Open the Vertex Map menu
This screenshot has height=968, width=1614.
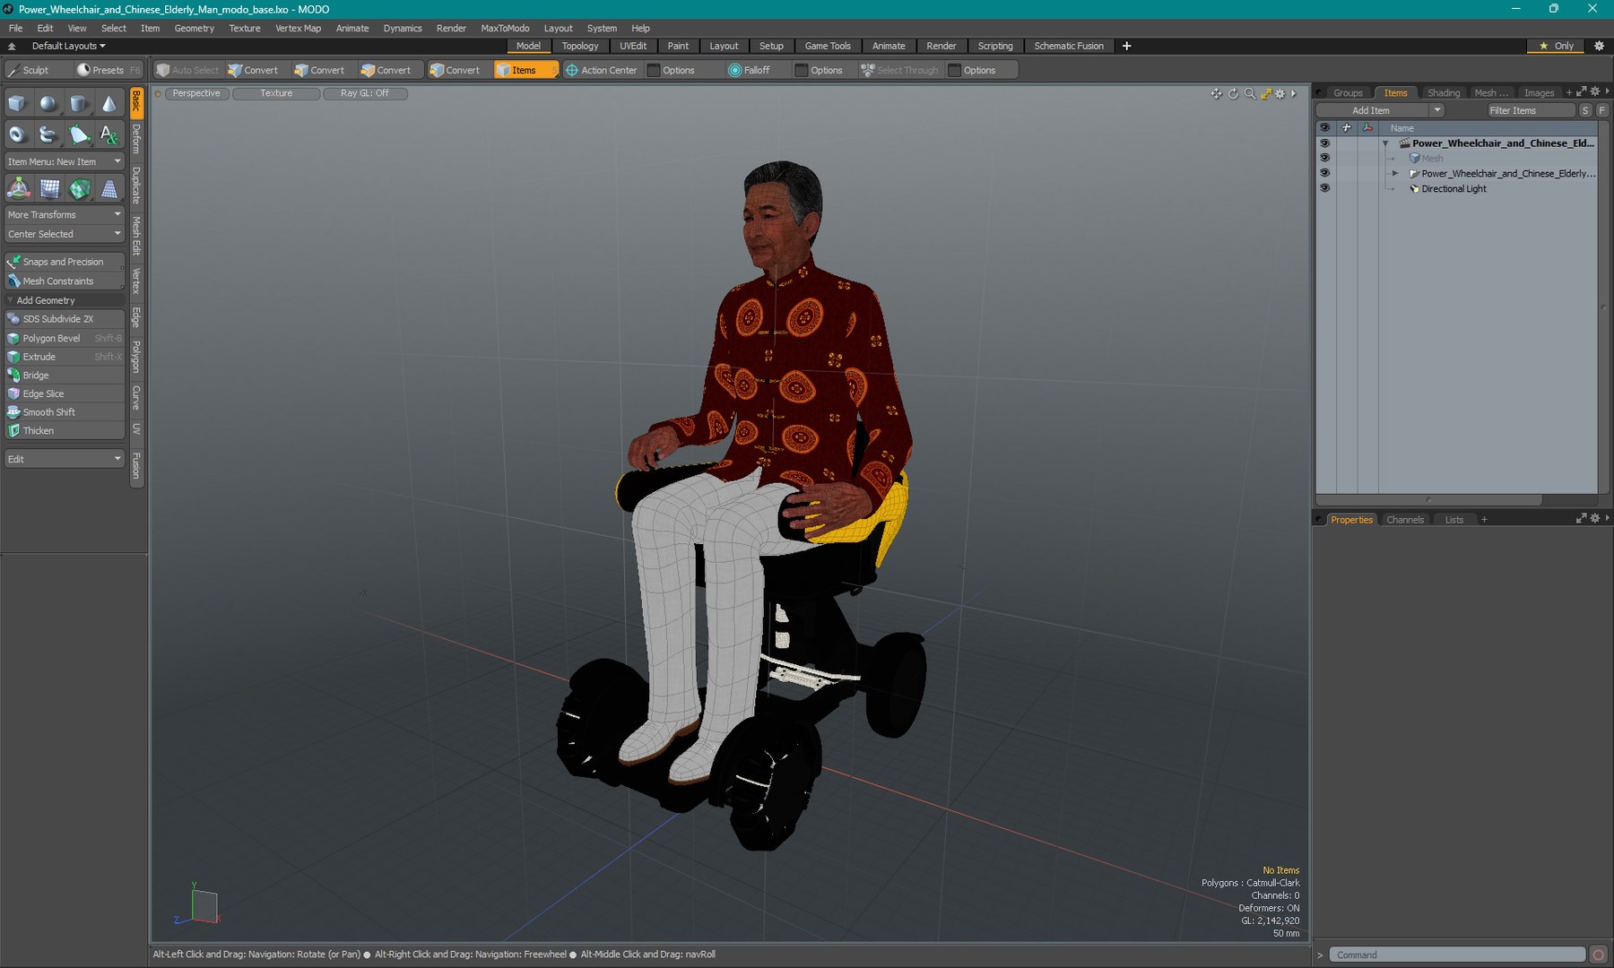[x=298, y=28]
